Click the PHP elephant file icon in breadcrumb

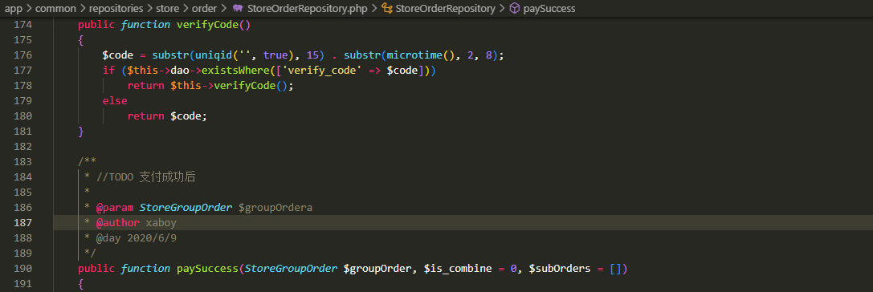239,8
